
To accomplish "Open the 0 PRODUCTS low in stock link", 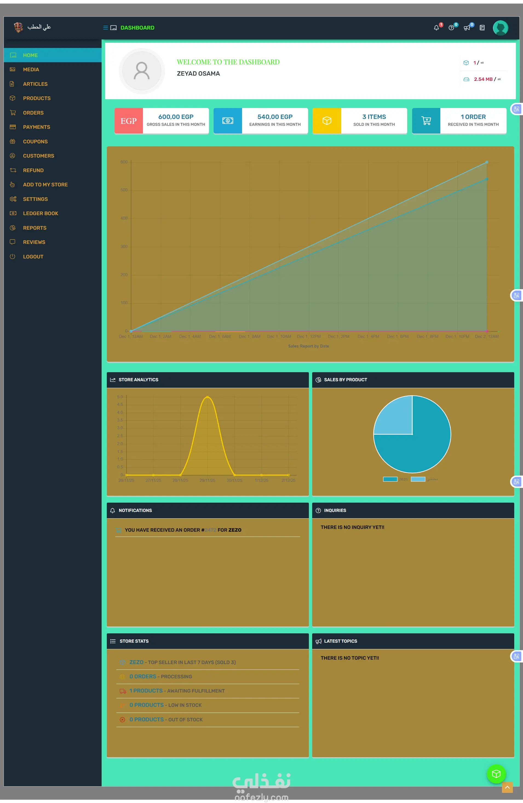I will [x=146, y=705].
